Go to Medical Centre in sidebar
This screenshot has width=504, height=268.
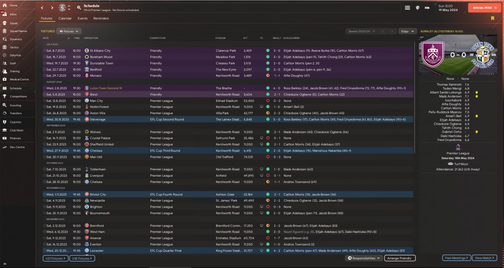pos(19,79)
